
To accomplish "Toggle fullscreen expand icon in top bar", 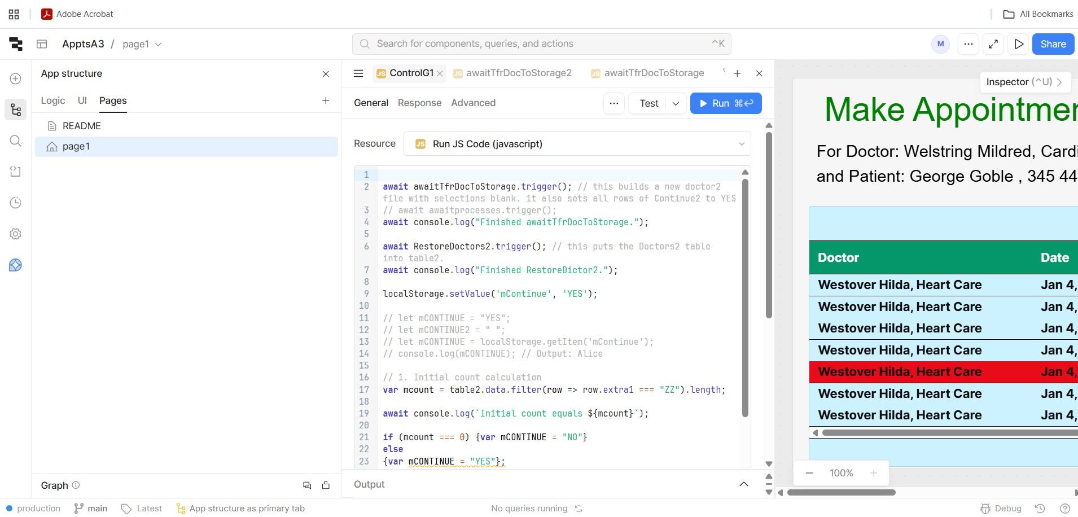I will point(993,44).
